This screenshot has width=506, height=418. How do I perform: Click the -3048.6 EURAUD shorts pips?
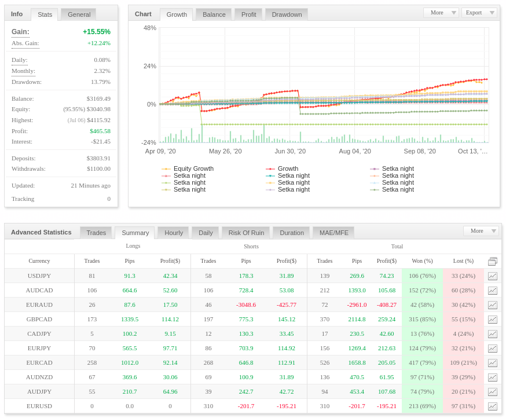point(246,305)
